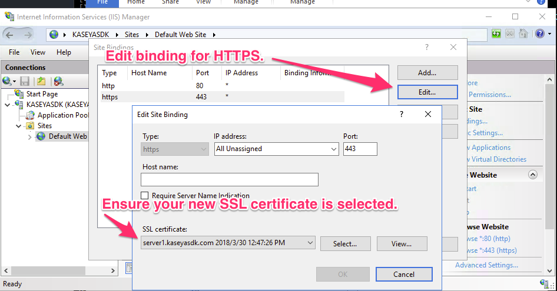Screen dimensions: 557x291
Task: Click breadcrumb arrow after Default Web Site
Action: pos(214,35)
